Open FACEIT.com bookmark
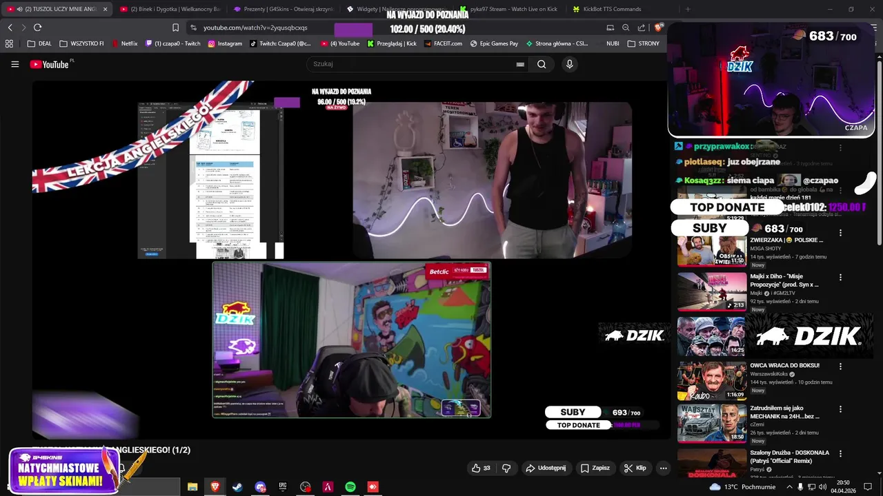Screen dimensions: 883x496 (444, 43)
